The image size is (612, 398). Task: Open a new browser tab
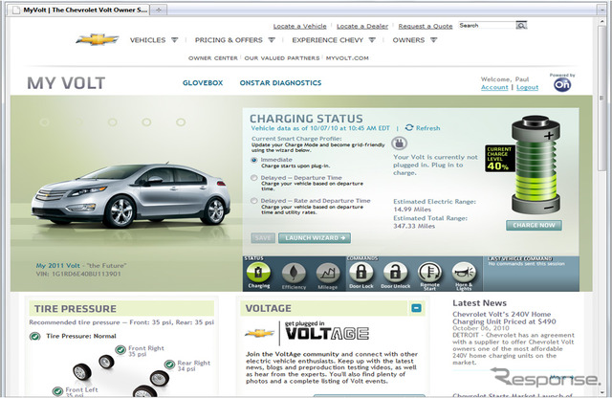click(159, 11)
